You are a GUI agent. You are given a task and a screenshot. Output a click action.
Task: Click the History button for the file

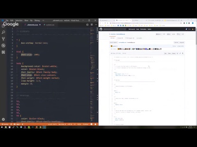[174, 53]
